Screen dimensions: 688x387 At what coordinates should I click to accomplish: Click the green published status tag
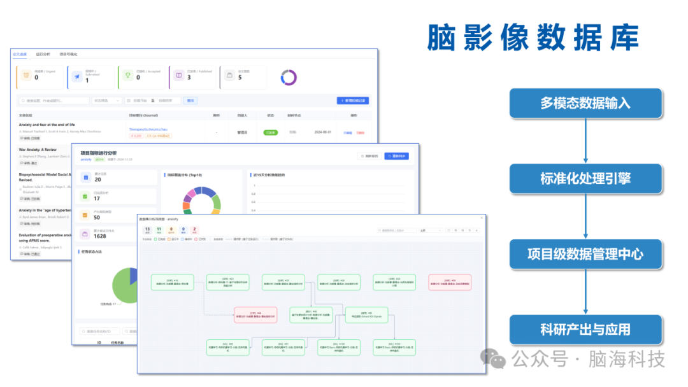click(270, 132)
